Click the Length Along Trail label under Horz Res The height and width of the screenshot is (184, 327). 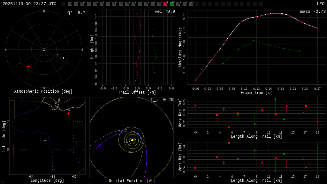point(256,136)
